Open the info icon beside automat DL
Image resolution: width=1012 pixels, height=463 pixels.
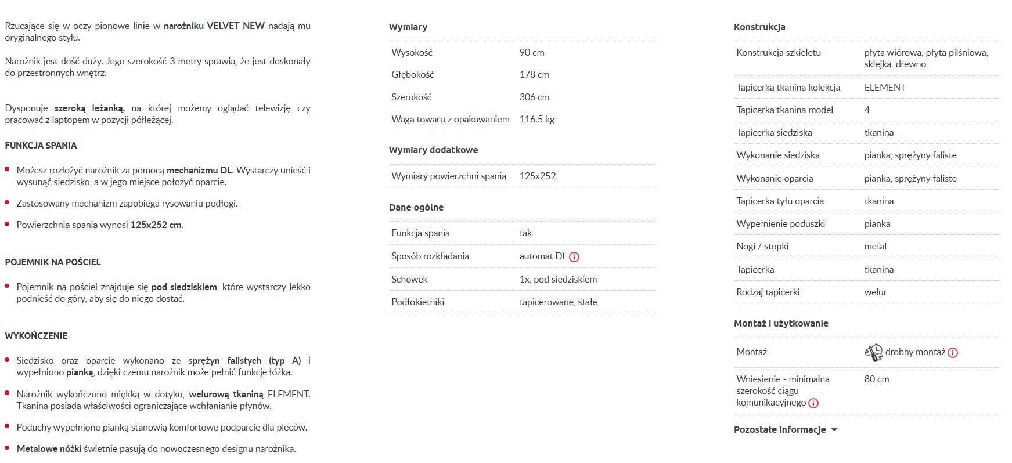[x=574, y=256]
